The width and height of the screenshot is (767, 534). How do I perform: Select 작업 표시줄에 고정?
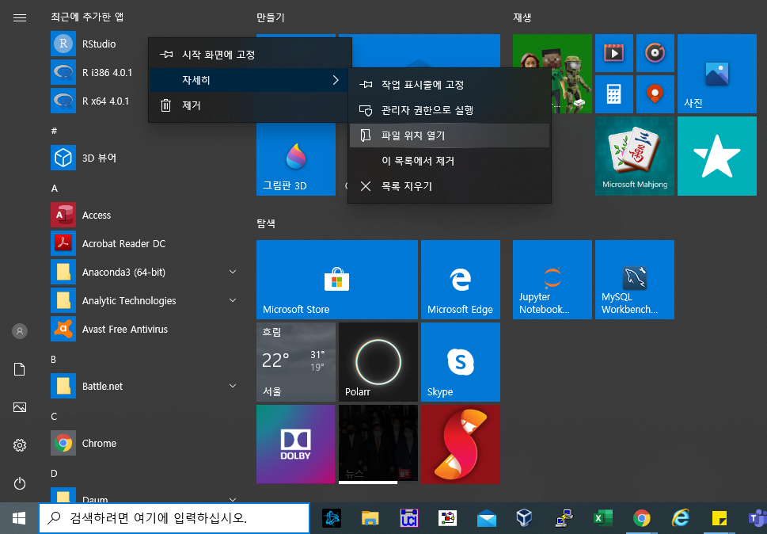pos(450,85)
